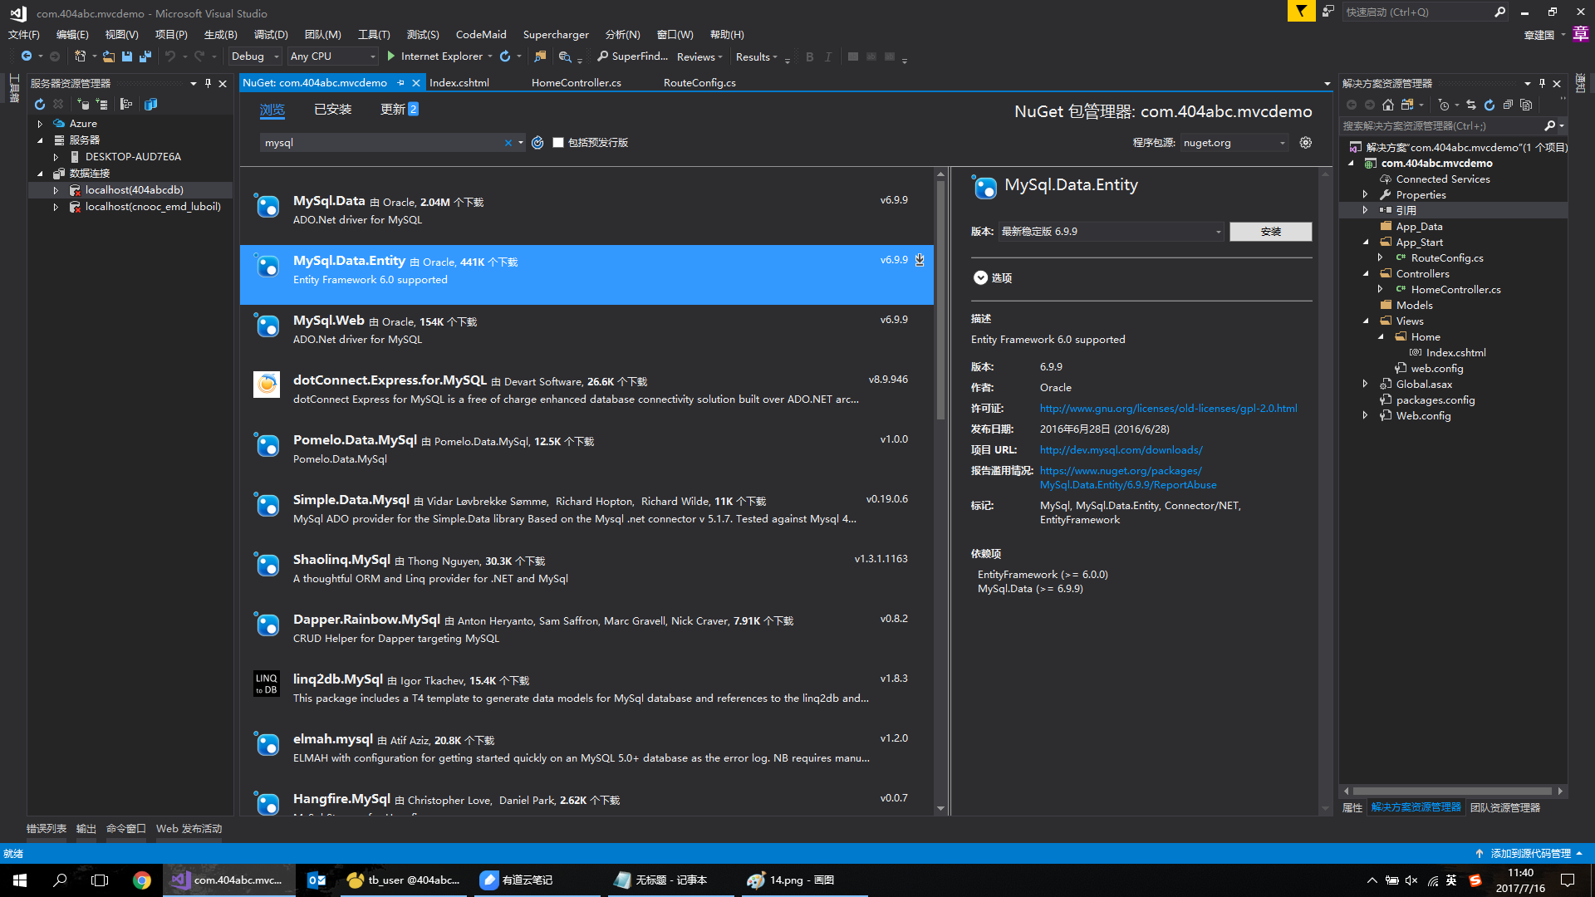Image resolution: width=1595 pixels, height=897 pixels.
Task: Click Connect to Server icon in Server Explorer
Action: click(101, 104)
